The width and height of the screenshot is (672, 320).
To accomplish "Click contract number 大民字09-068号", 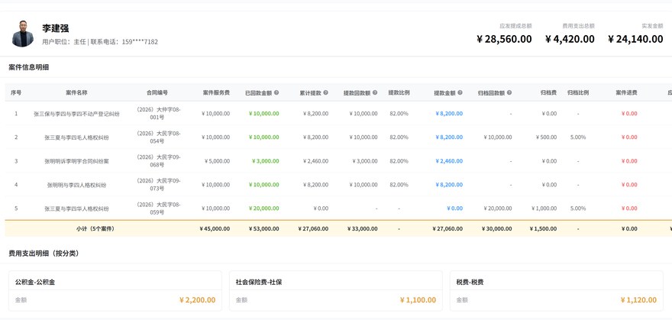I will tap(159, 160).
